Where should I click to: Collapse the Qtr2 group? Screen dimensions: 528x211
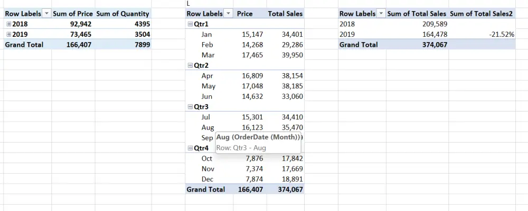(x=190, y=65)
